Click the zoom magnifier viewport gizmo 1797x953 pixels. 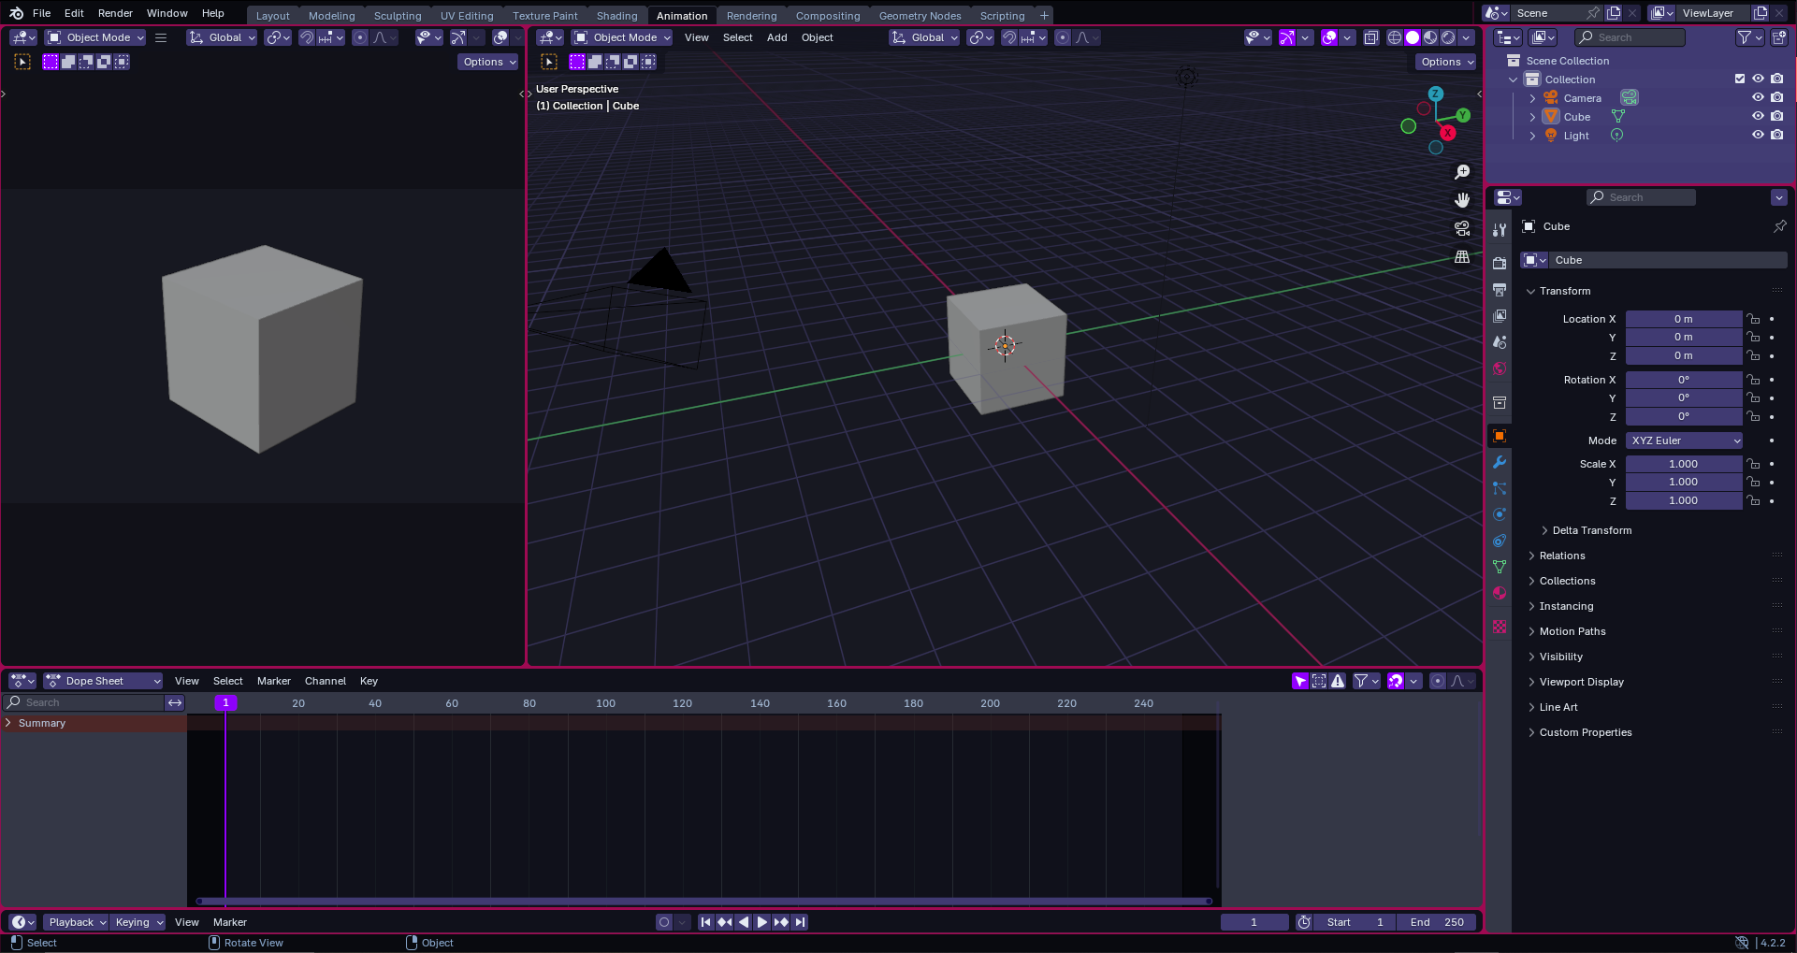pyautogui.click(x=1462, y=172)
